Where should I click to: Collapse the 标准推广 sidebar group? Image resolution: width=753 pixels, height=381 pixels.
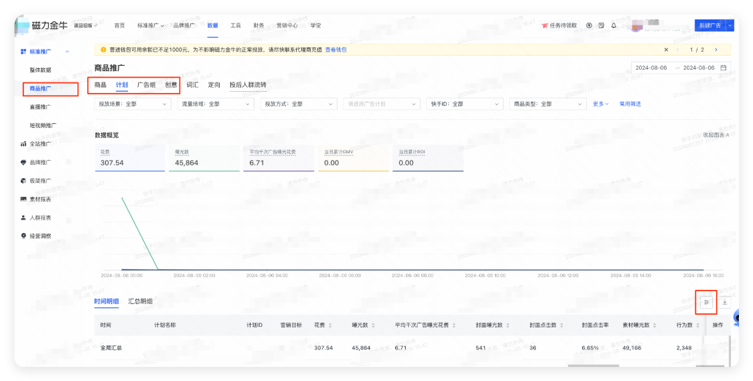(x=67, y=52)
